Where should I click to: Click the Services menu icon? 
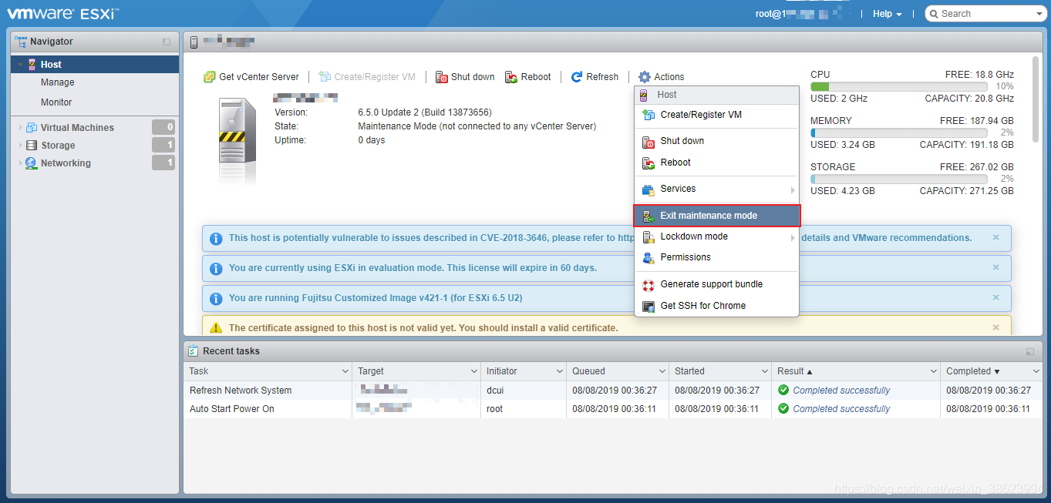tap(648, 189)
